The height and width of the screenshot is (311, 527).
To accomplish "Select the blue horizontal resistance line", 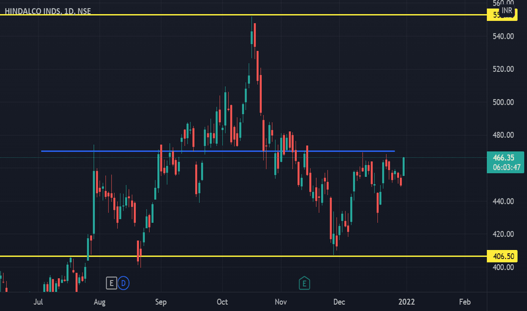I will click(218, 151).
